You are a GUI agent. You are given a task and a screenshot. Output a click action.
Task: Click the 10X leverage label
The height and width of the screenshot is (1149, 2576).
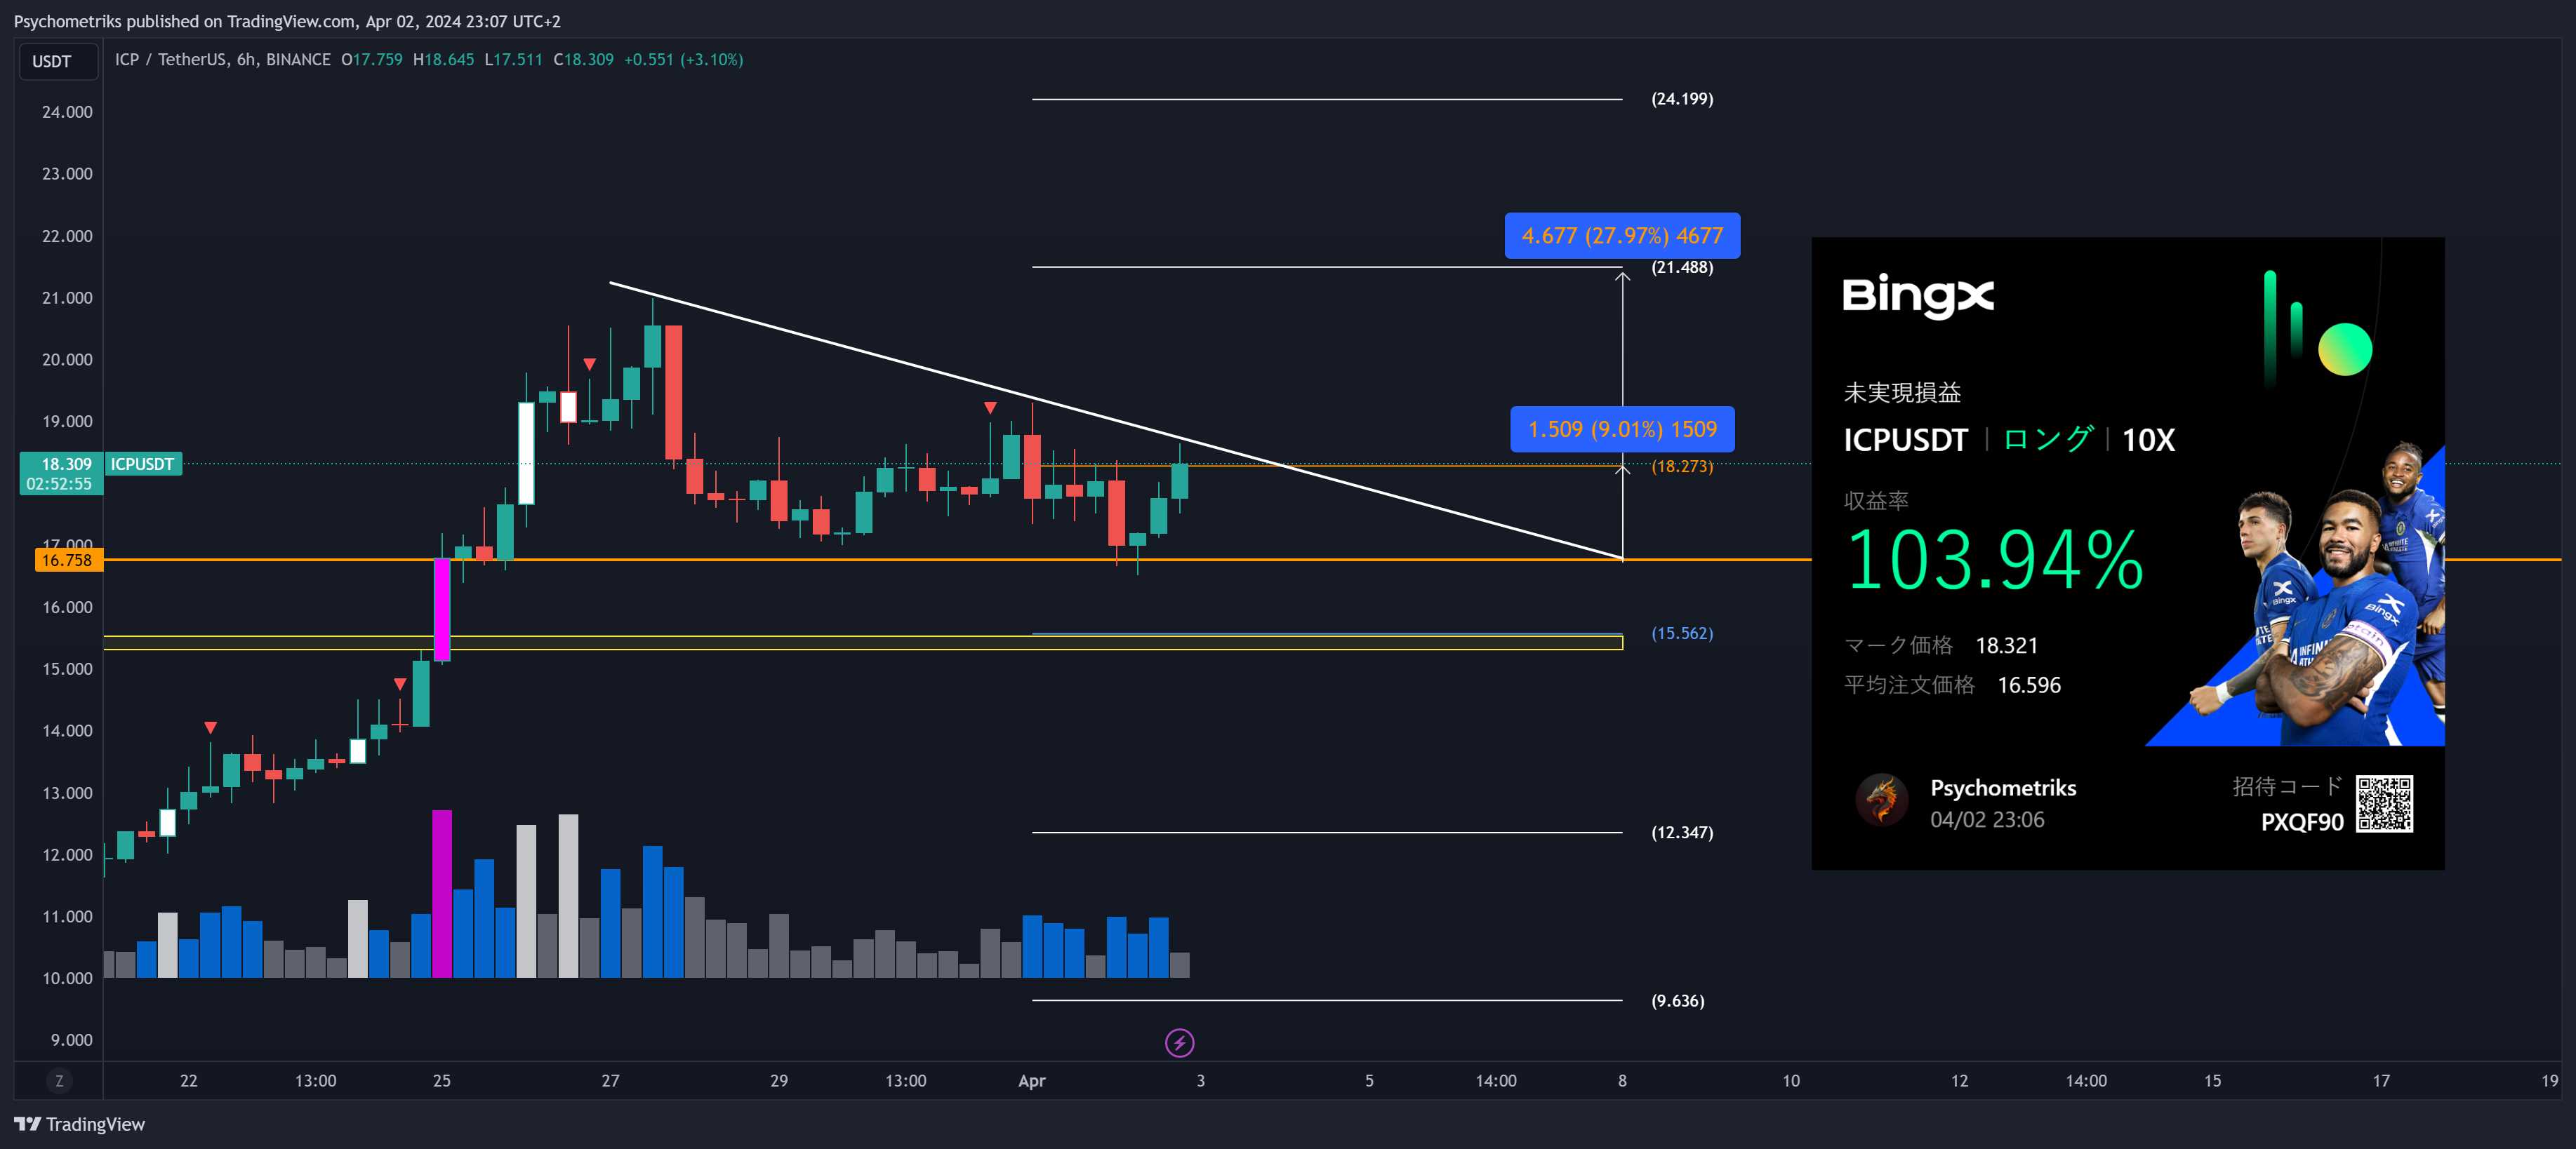click(x=2148, y=440)
